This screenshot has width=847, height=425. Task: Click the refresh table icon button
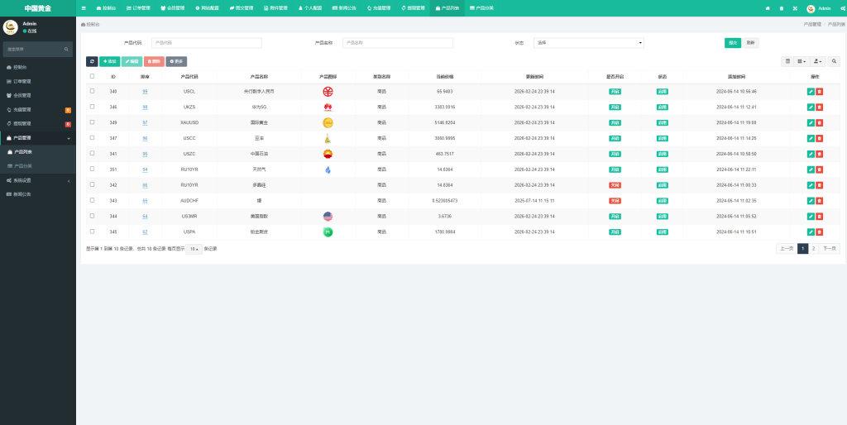(x=92, y=61)
